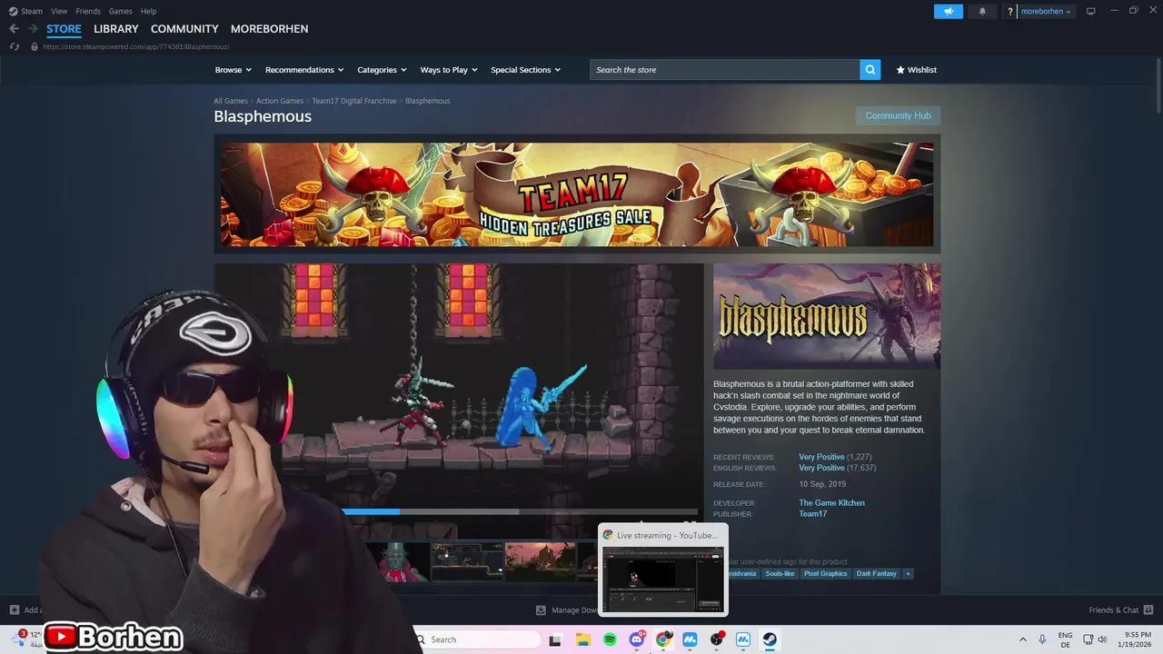Viewport: 1163px width, 654px height.
Task: Click the Dark Fantasy tag
Action: [x=876, y=574]
